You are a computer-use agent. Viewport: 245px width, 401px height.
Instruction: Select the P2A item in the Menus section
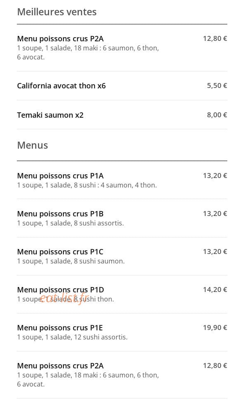tap(60, 366)
